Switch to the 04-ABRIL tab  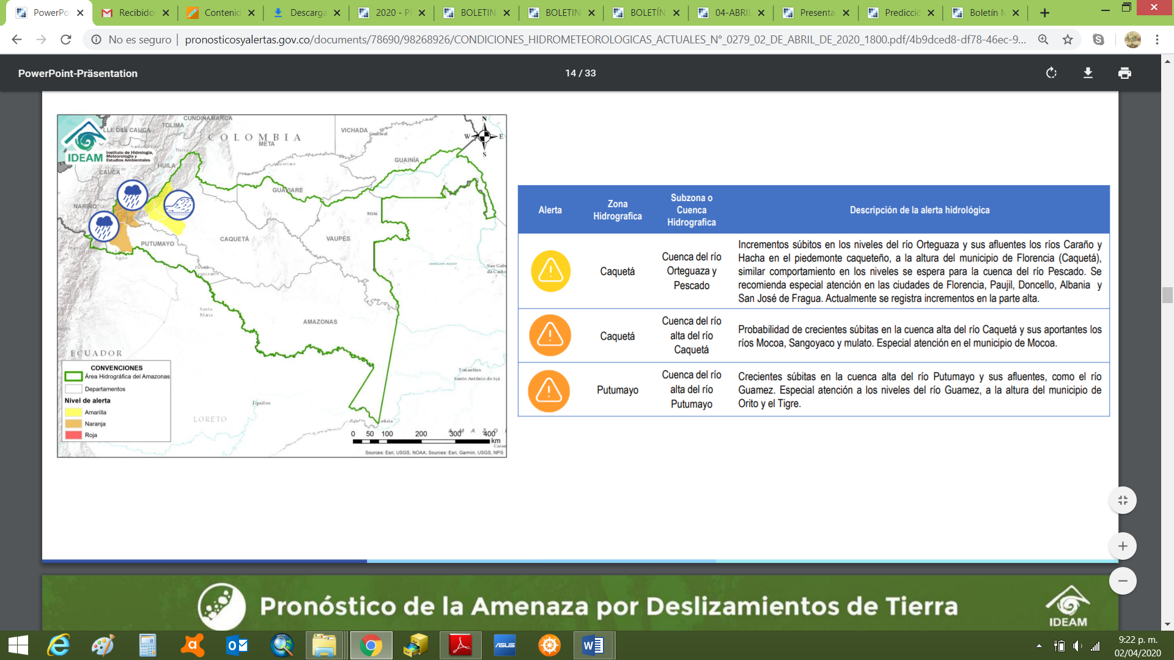click(x=731, y=13)
